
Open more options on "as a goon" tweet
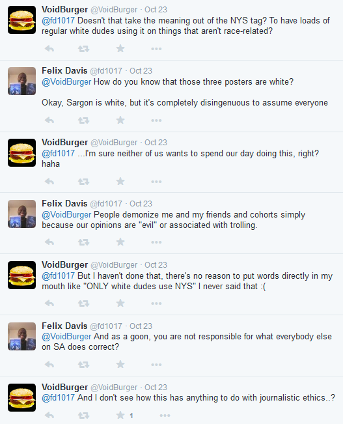[x=156, y=365]
